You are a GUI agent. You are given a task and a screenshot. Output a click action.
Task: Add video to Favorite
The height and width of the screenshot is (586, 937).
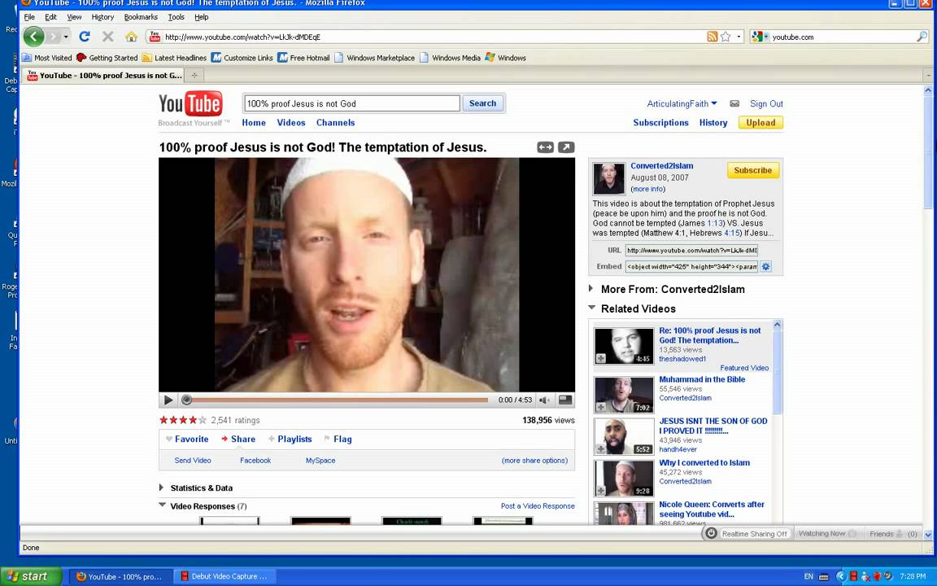click(187, 439)
